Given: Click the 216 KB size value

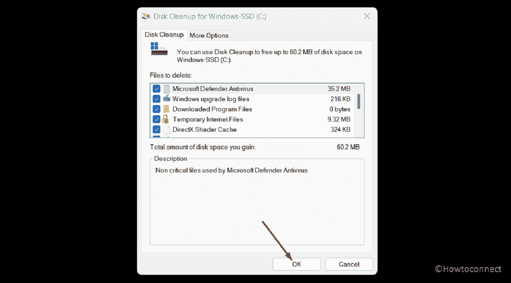Looking at the screenshot, I should [341, 99].
